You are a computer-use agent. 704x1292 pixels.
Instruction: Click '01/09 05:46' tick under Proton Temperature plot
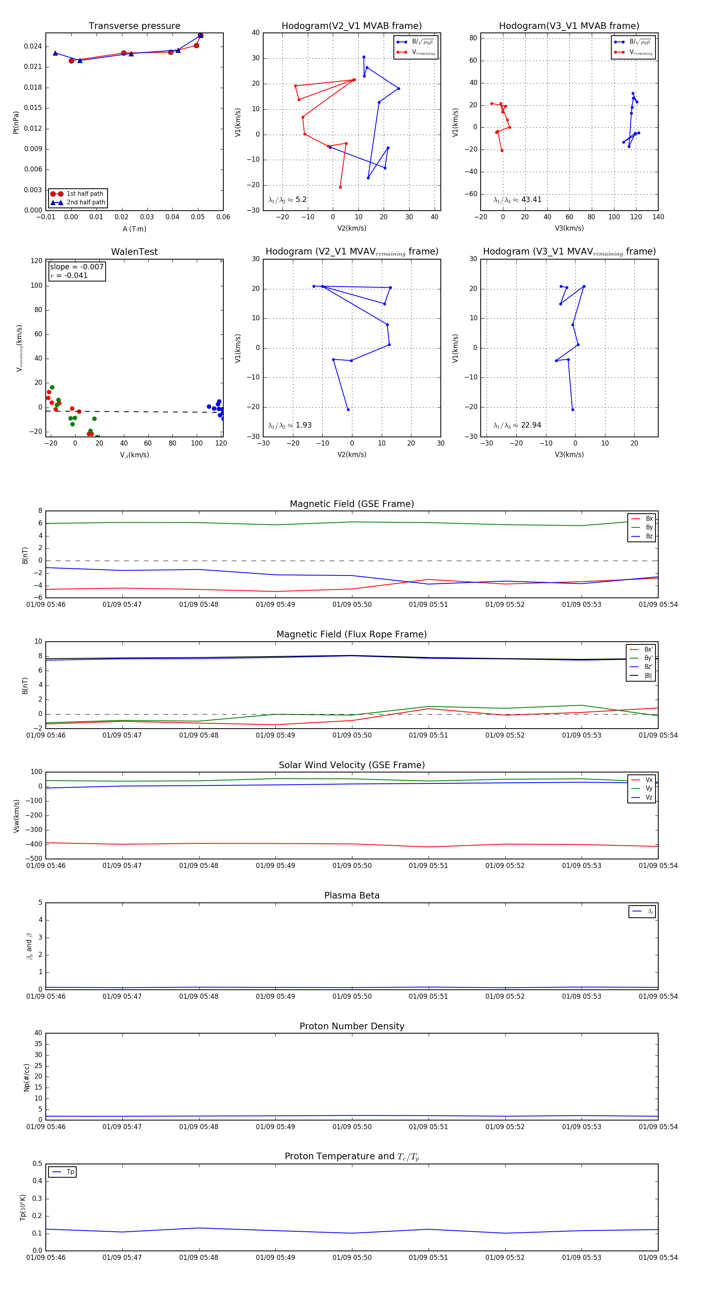click(46, 1258)
